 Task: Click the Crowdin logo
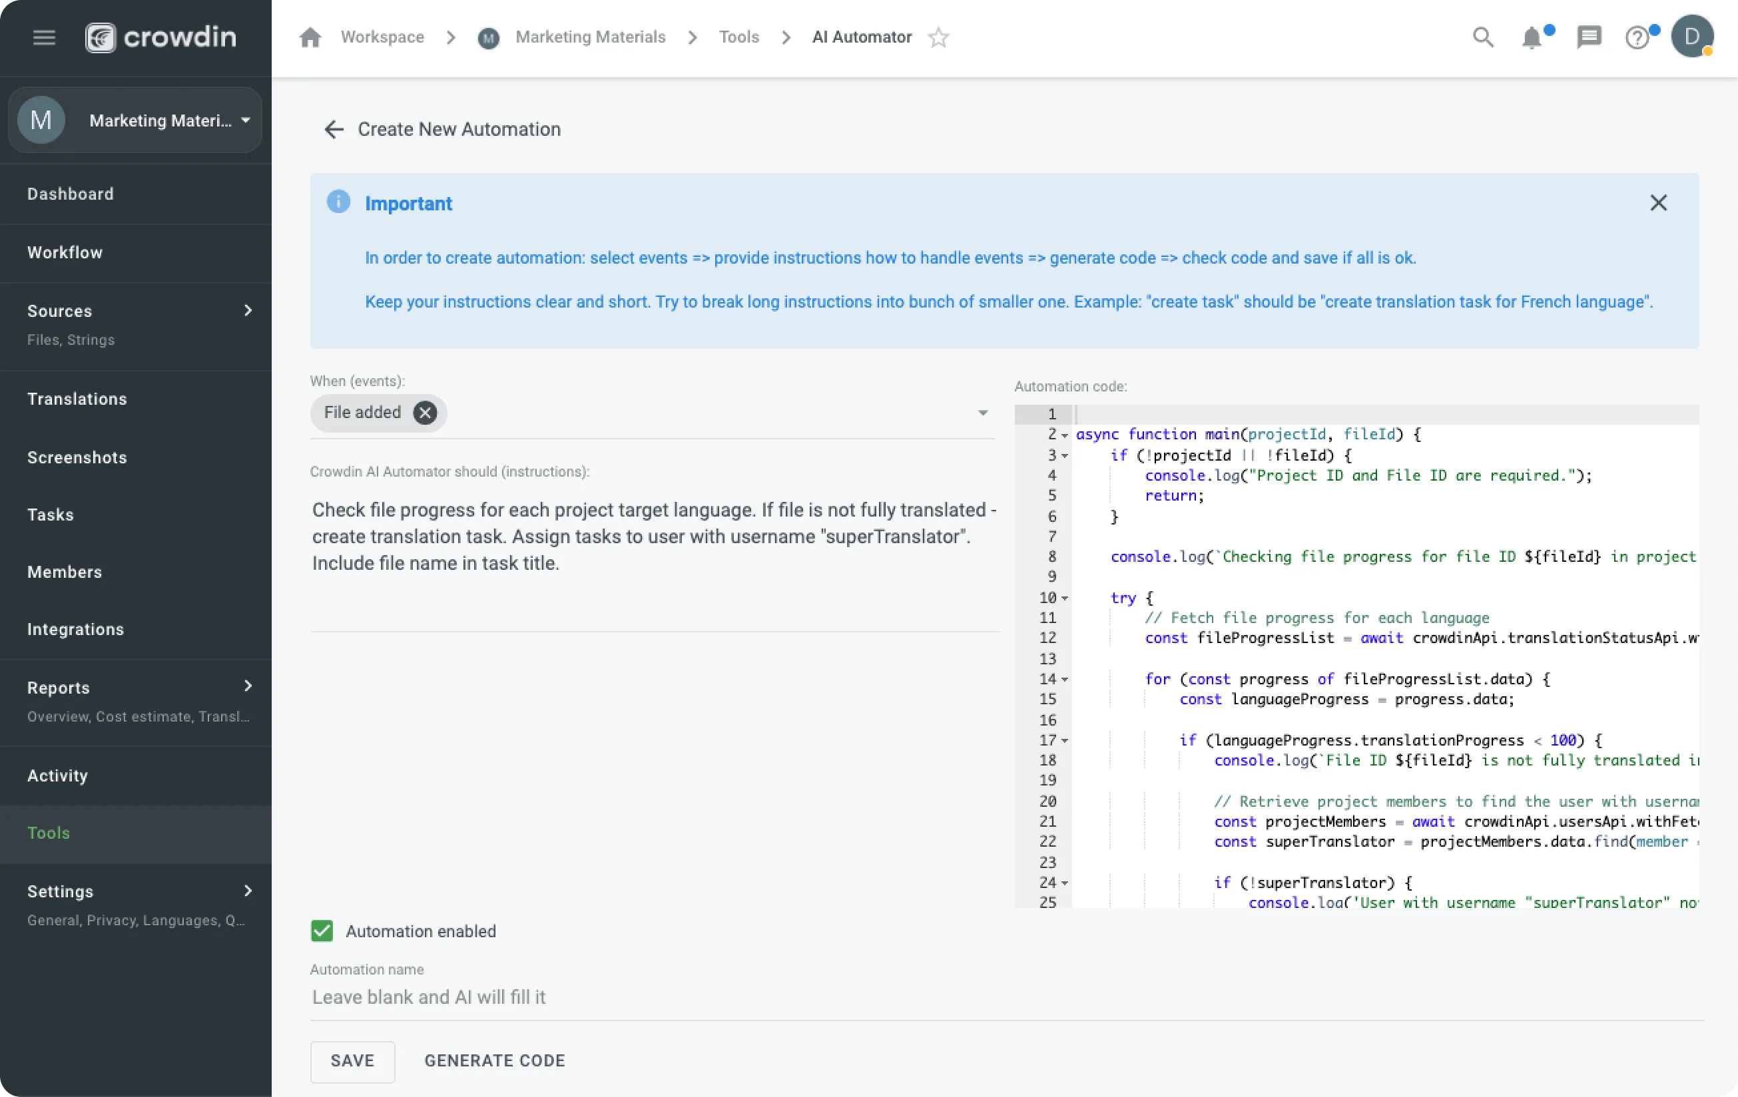click(160, 37)
